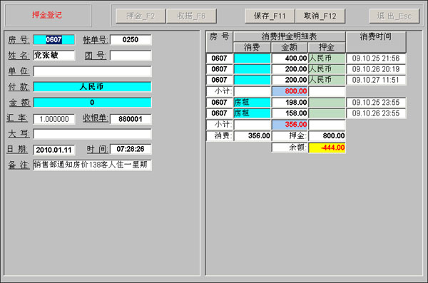428x283 pixels.
Task: Click the empty 大写 field
Action: pyautogui.click(x=92, y=134)
